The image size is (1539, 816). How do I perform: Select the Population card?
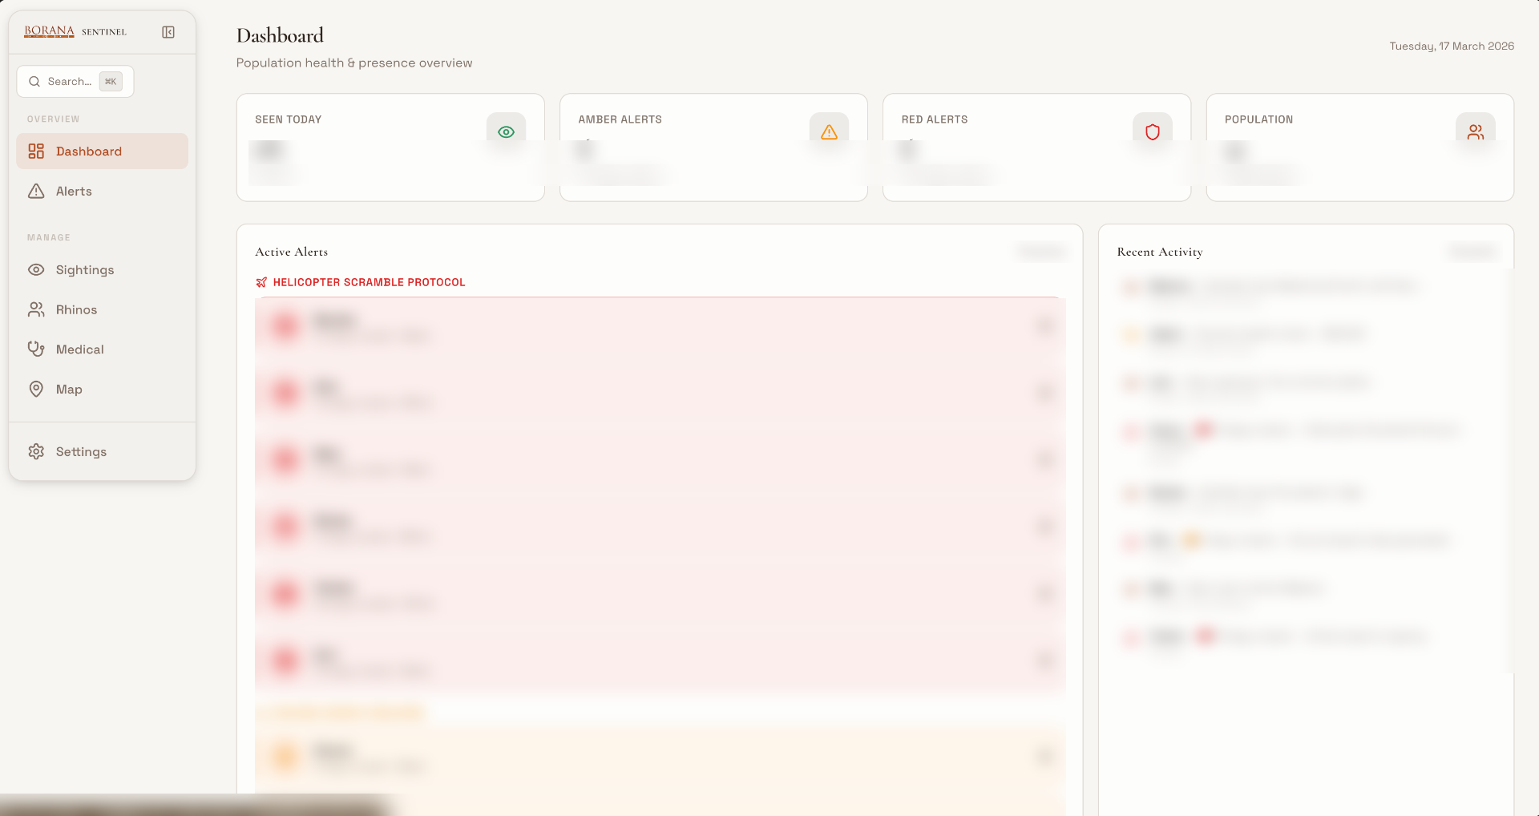tap(1359, 147)
